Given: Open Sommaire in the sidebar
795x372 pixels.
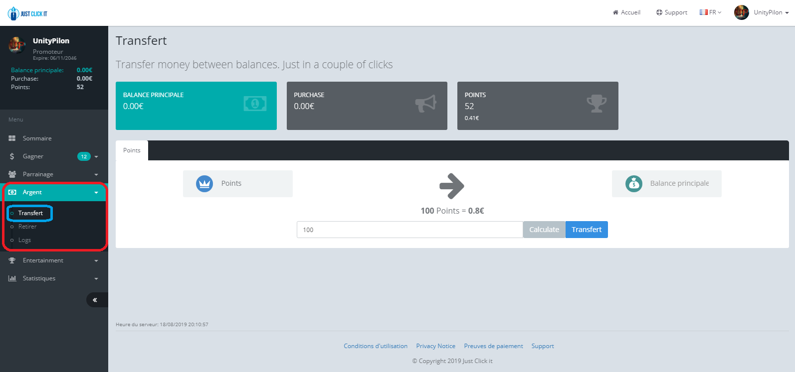Looking at the screenshot, I should click(37, 138).
